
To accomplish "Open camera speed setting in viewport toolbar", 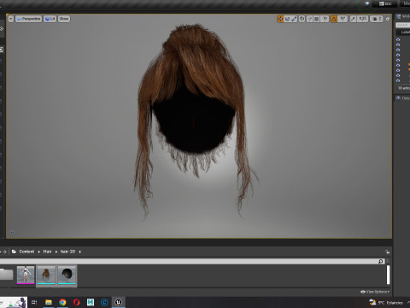I will click(377, 19).
